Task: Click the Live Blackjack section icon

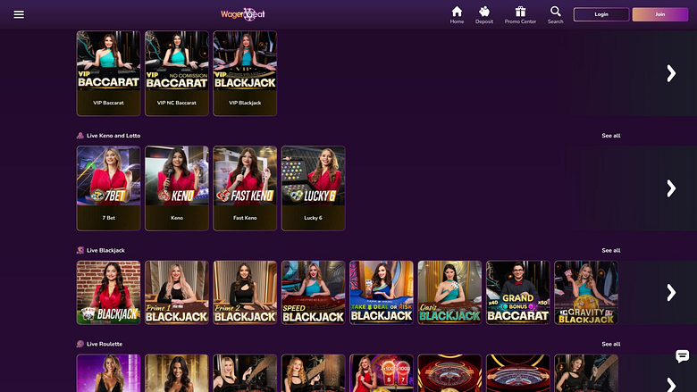Action: tap(80, 250)
